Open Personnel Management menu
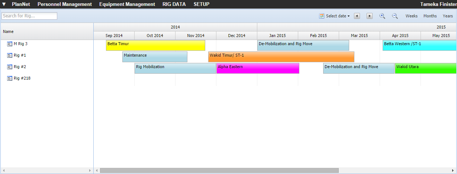The height and width of the screenshot is (174, 457). coord(65,4)
